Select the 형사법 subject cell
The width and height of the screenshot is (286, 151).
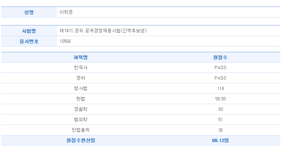(x=80, y=89)
